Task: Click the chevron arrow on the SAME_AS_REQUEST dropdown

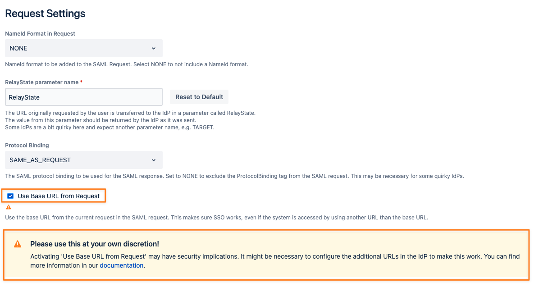Action: [154, 160]
